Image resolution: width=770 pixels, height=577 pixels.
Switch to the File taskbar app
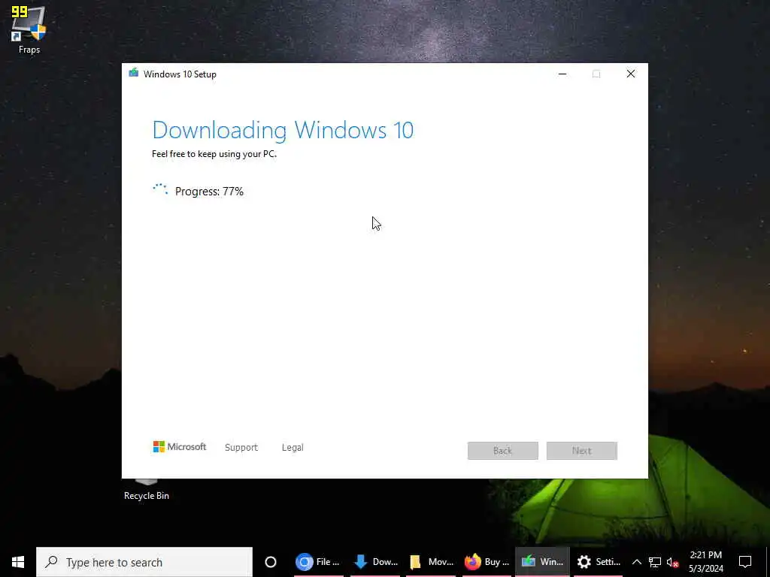tap(318, 562)
